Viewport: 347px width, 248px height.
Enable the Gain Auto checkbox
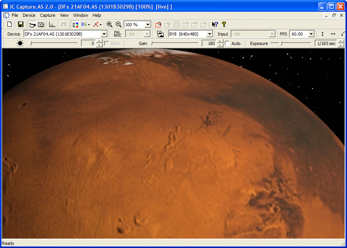click(x=227, y=43)
